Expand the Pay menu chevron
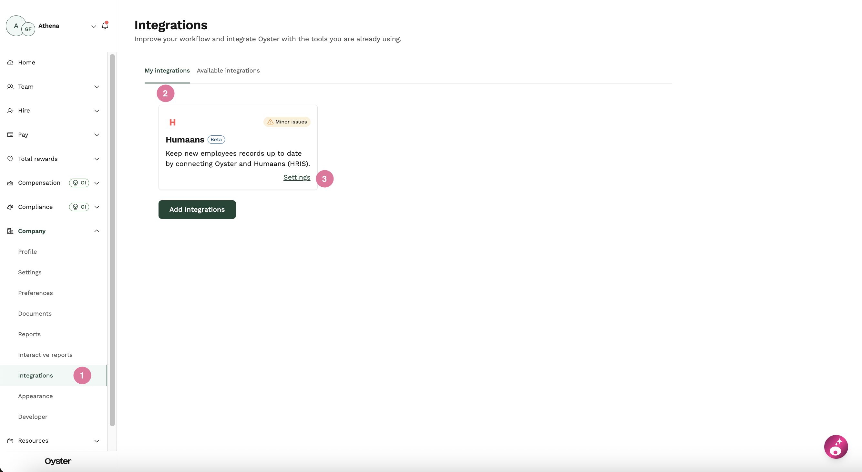The width and height of the screenshot is (862, 472). click(x=97, y=135)
